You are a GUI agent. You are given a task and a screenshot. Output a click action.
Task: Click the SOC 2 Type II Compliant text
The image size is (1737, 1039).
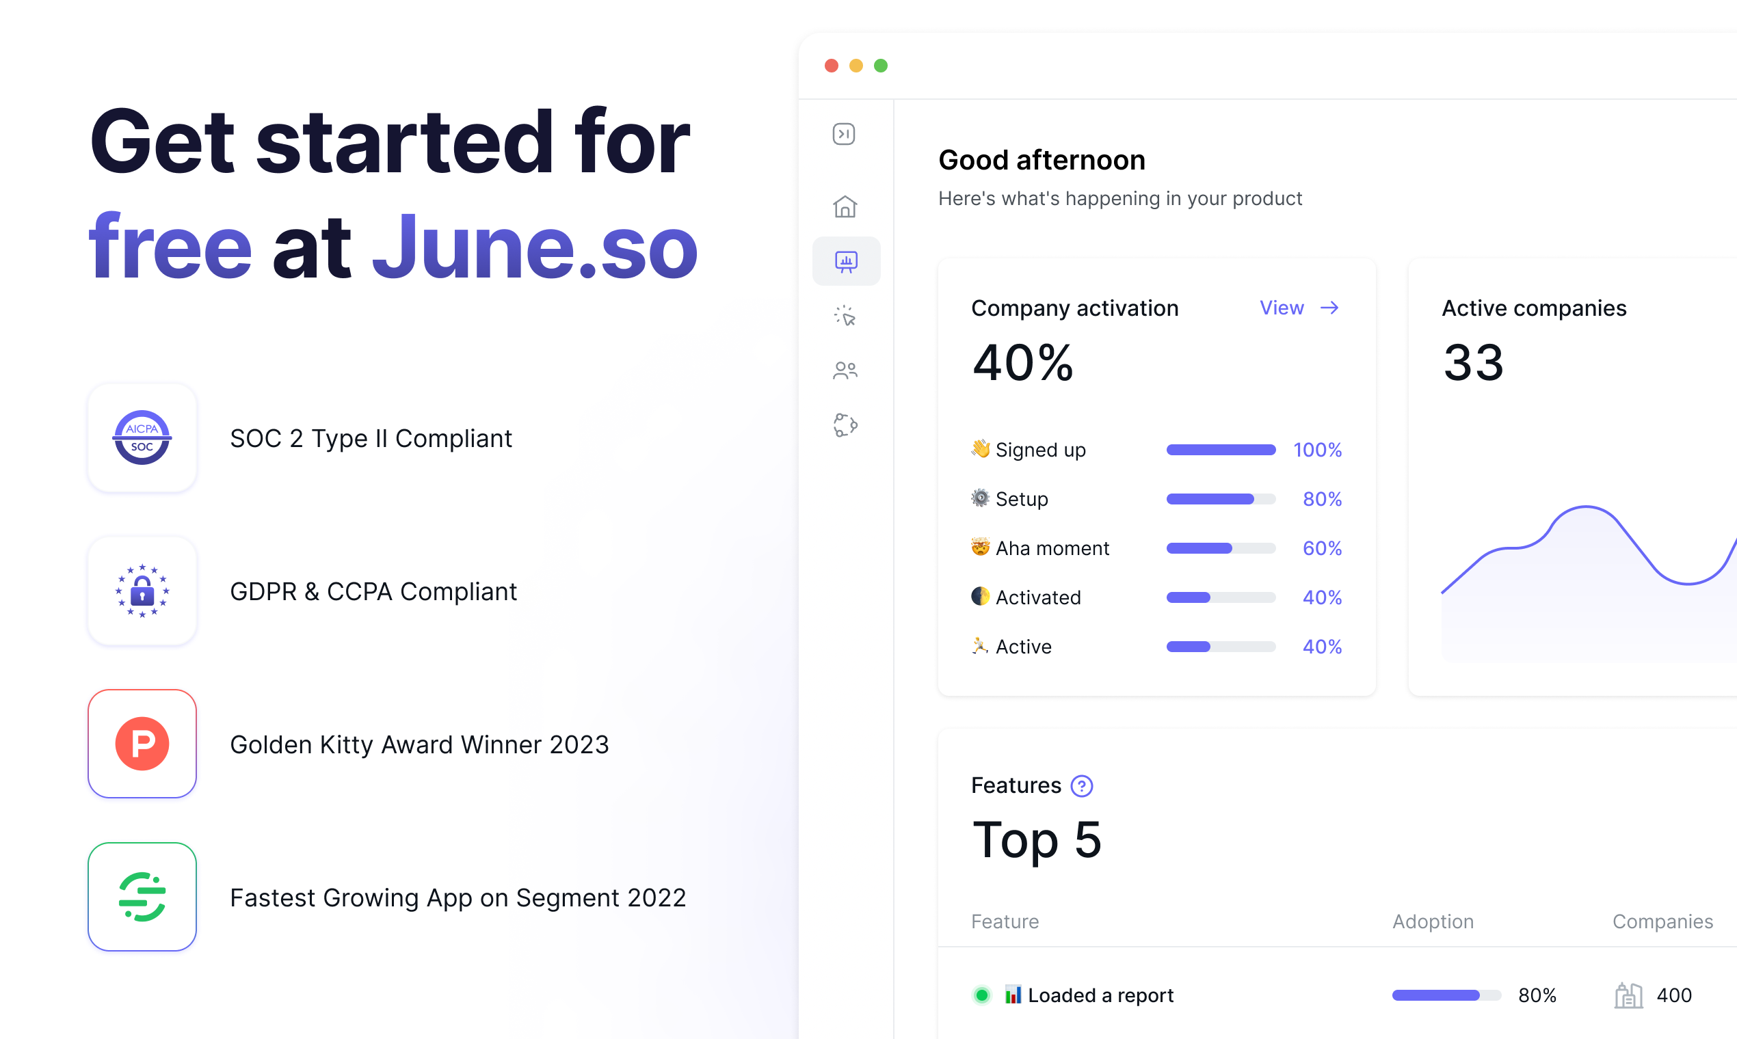[x=371, y=438]
